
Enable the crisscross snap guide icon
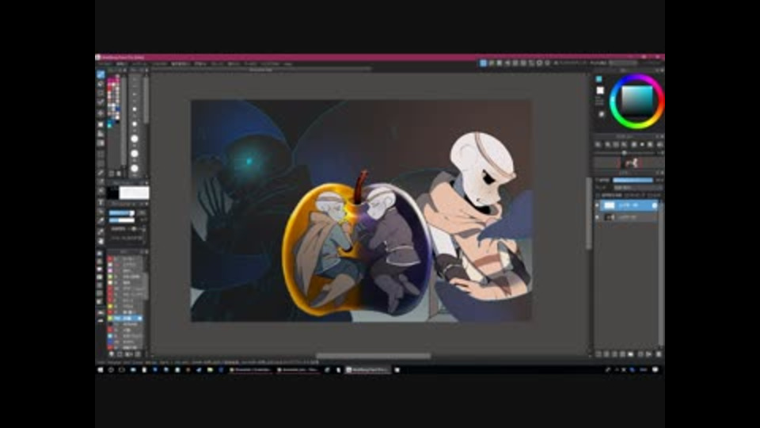[x=500, y=63]
